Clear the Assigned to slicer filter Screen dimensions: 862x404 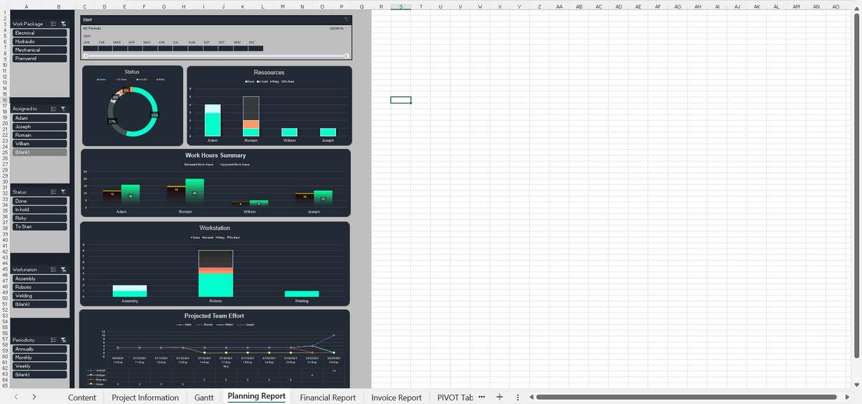[x=64, y=109]
